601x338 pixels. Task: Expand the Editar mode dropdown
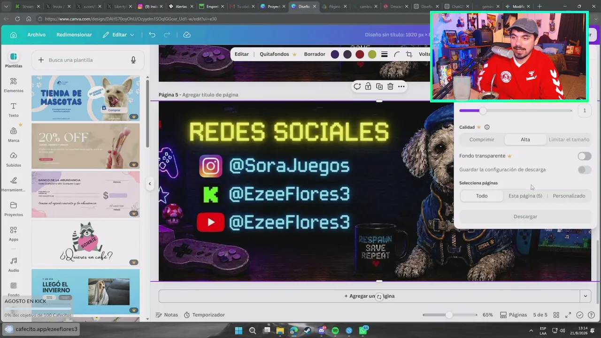pos(119,35)
